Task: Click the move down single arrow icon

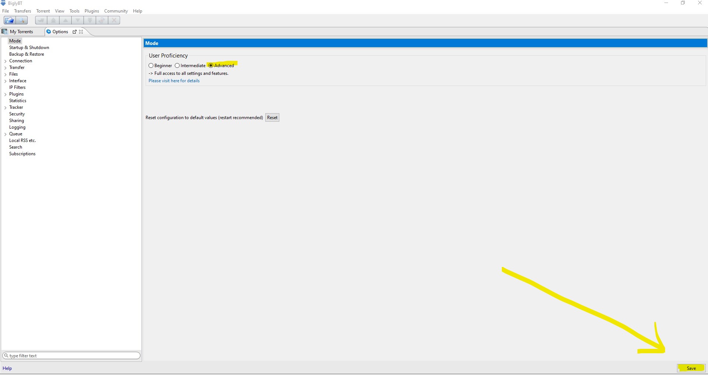Action: pyautogui.click(x=78, y=20)
